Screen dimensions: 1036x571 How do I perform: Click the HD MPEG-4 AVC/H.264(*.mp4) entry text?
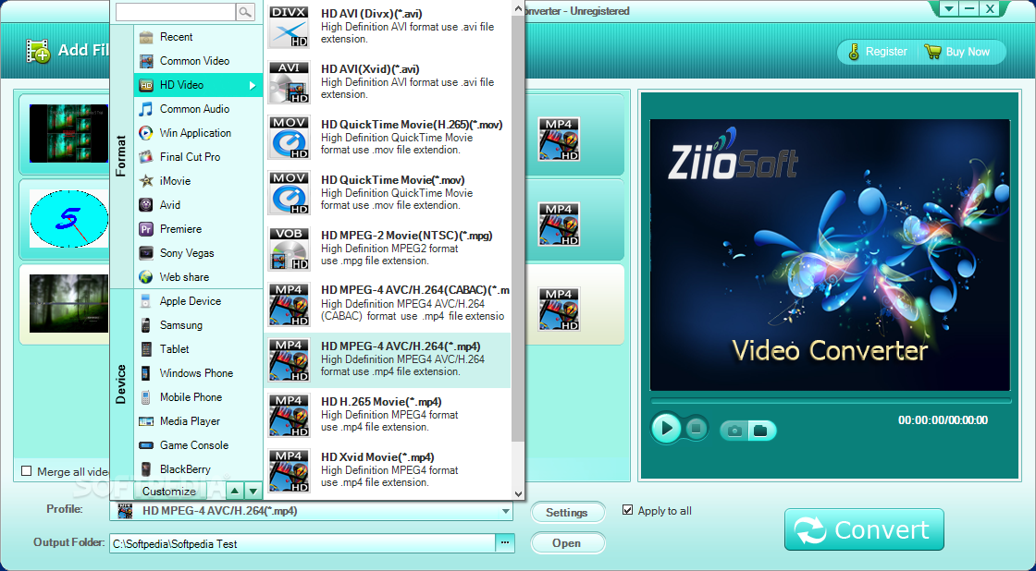[401, 346]
